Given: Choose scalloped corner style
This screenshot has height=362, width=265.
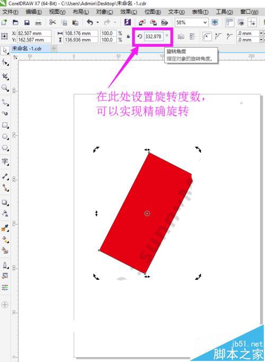Looking at the screenshot, I should [218, 36].
